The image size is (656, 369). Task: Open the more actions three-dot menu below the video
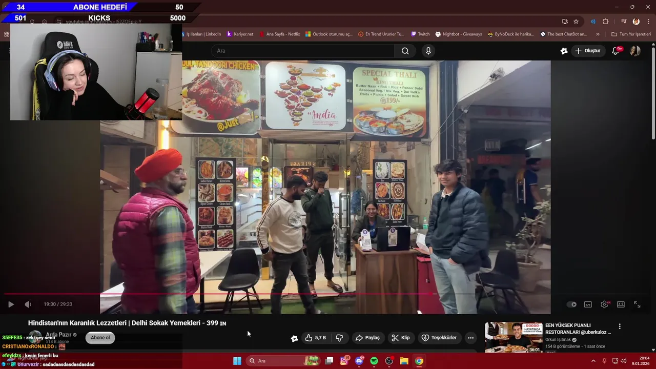pyautogui.click(x=470, y=338)
